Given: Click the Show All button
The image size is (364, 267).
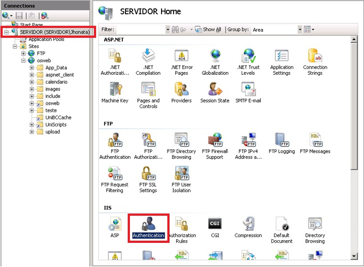Looking at the screenshot, I should coord(208,29).
